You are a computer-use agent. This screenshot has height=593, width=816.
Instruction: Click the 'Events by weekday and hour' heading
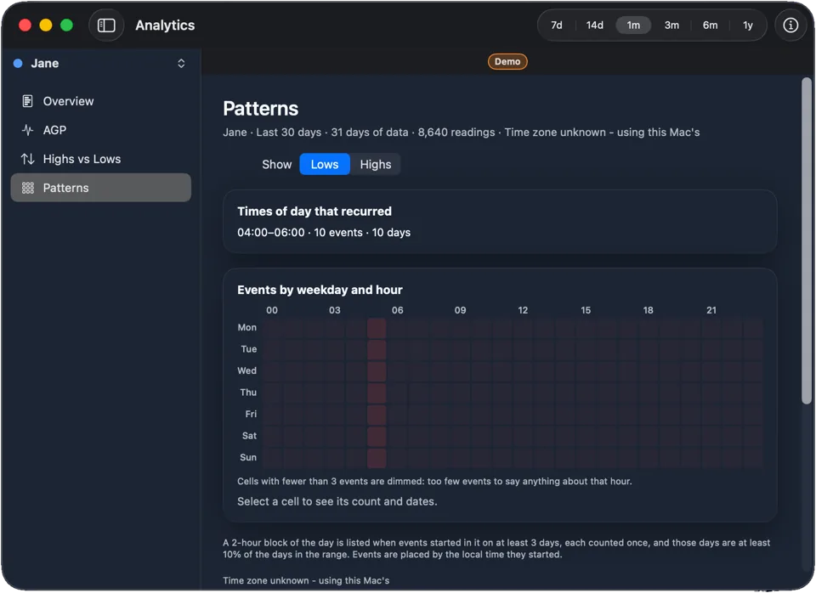[320, 290]
